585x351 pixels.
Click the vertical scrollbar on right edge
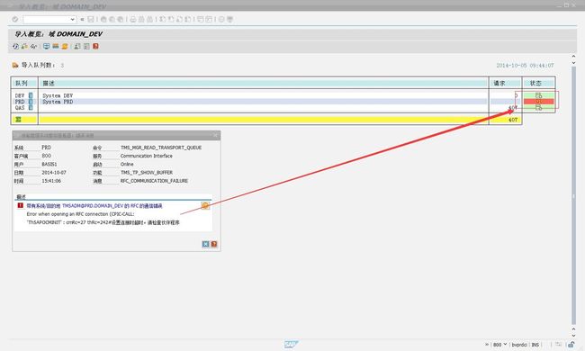pyautogui.click(x=574, y=196)
